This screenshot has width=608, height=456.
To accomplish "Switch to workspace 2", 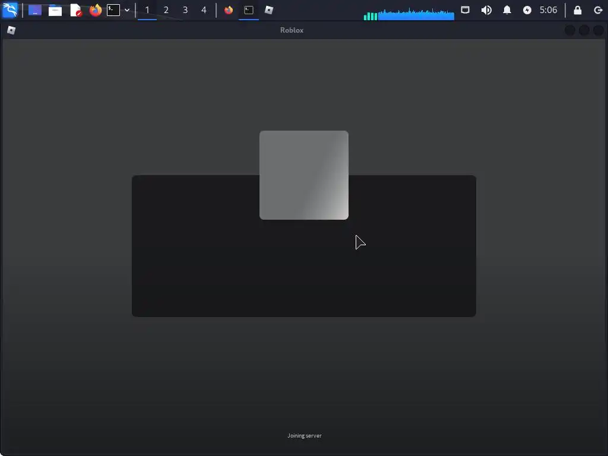I will 166,10.
